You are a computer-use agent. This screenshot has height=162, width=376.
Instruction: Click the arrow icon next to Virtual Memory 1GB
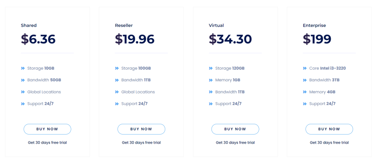[x=211, y=80]
